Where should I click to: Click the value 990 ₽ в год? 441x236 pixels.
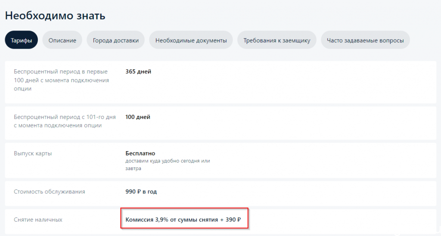tap(141, 192)
